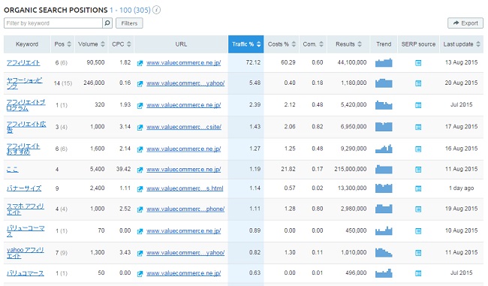Open external link icon for ヤフーショッピング row
The height and width of the screenshot is (286, 488).
click(140, 84)
